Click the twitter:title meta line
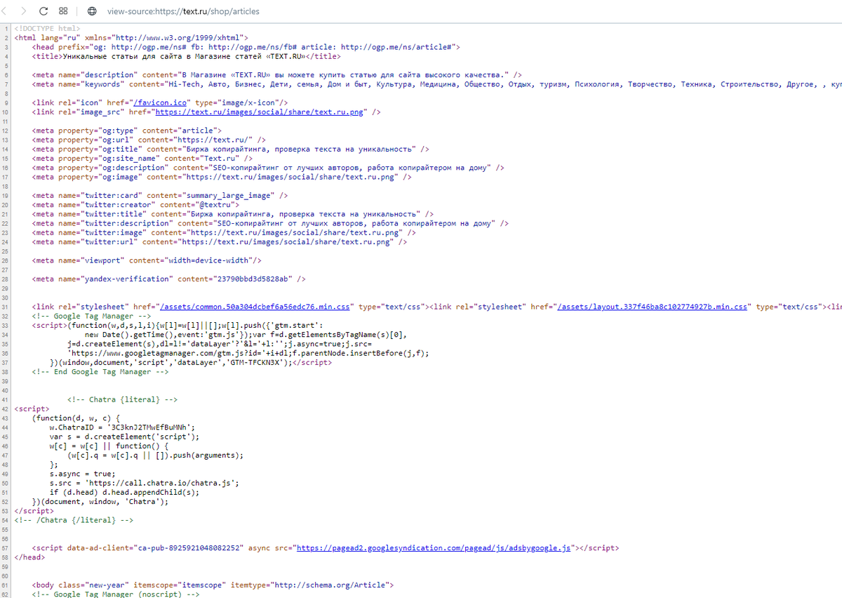Screen dimensions: 842x598 pos(233,213)
